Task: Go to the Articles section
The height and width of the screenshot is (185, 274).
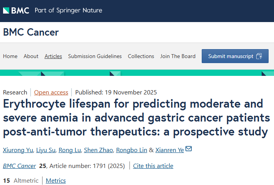Action: point(53,56)
